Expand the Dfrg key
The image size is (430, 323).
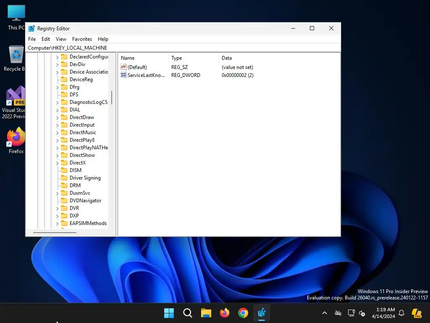(x=57, y=87)
